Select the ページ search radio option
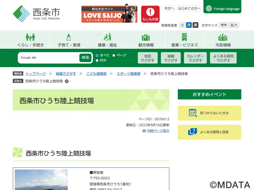254x190 pixels. (x=114, y=55)
